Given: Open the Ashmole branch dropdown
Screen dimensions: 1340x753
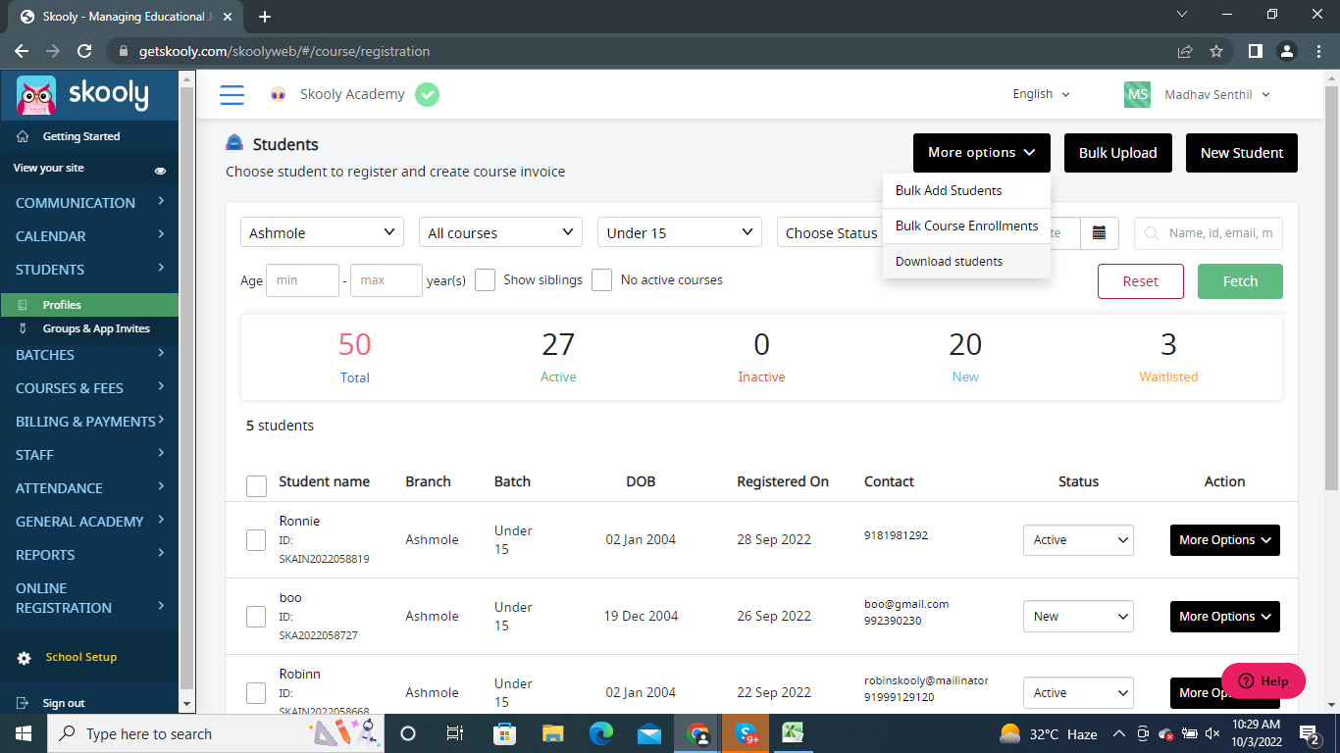Looking at the screenshot, I should click(322, 232).
